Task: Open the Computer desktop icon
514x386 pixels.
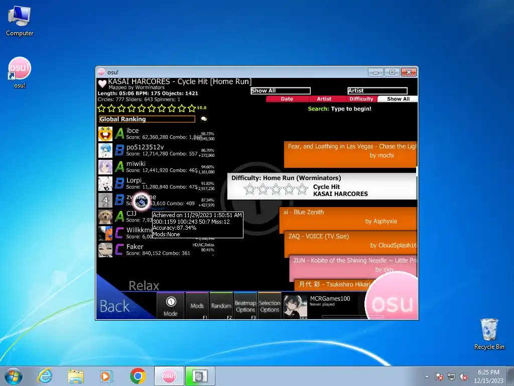Action: pyautogui.click(x=20, y=21)
